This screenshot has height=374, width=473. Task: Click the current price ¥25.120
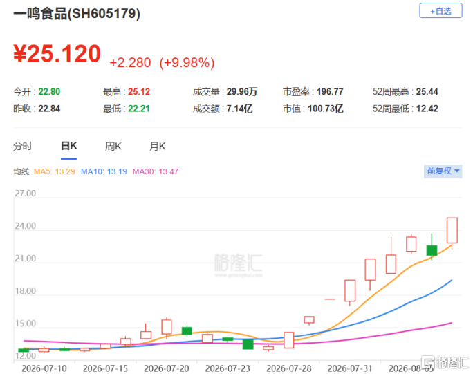coord(57,54)
